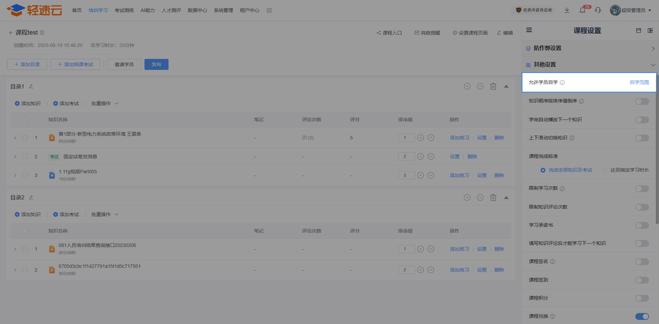659x324 pixels.
Task: Open the customer service headset icon
Action: (x=598, y=10)
